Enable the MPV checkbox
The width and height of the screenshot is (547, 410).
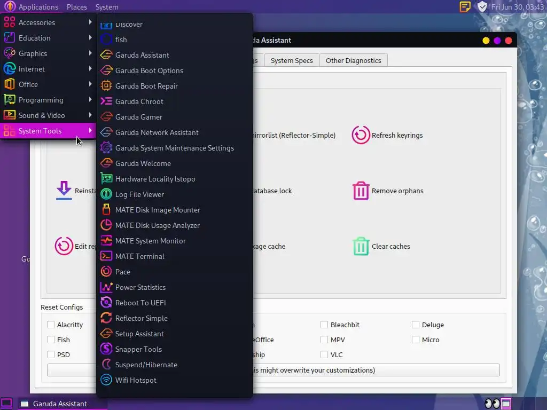(324, 340)
